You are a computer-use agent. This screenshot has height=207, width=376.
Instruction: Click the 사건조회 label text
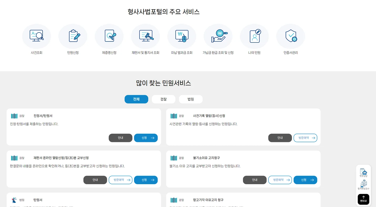pyautogui.click(x=37, y=53)
